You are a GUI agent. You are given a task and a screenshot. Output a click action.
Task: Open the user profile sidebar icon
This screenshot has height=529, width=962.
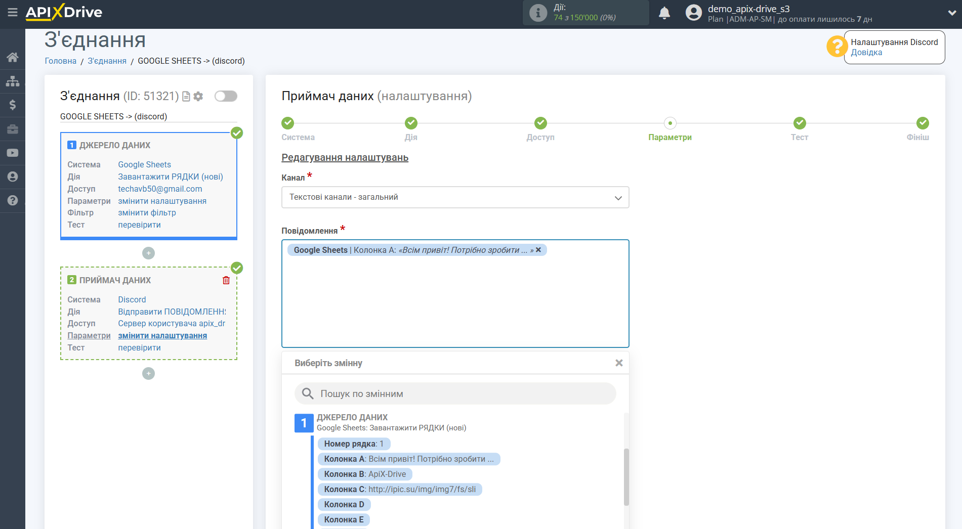[13, 177]
